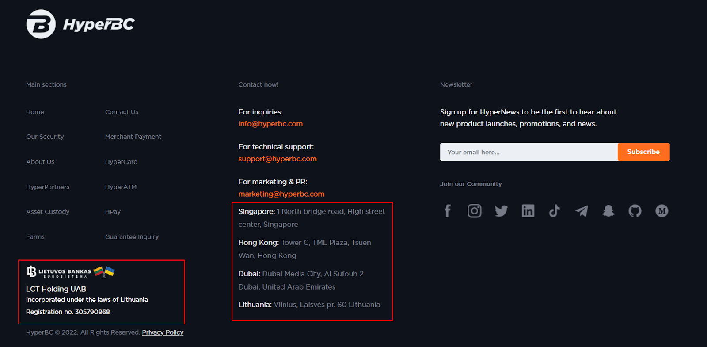Open the Facebook community icon
The height and width of the screenshot is (347, 707).
tap(448, 211)
